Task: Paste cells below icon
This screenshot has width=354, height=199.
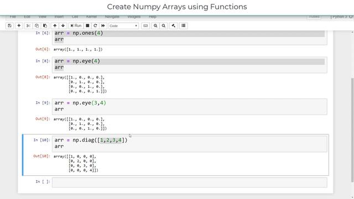Action: pyautogui.click(x=45, y=26)
